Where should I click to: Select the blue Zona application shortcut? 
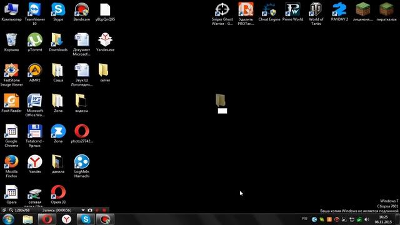coord(58,134)
